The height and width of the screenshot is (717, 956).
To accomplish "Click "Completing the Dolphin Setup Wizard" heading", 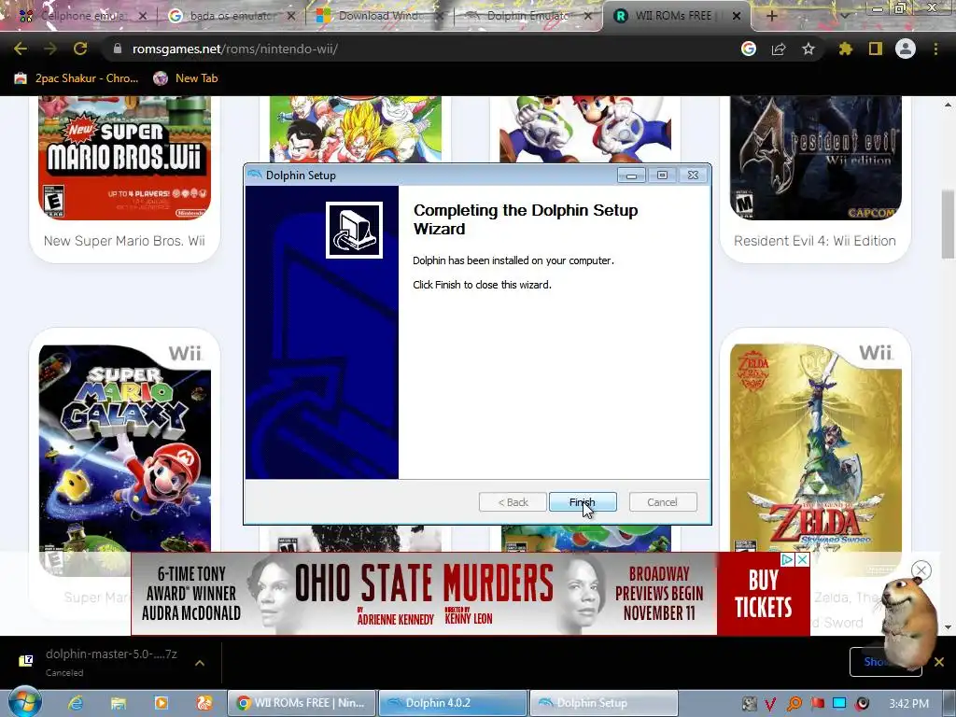I will coord(526,219).
